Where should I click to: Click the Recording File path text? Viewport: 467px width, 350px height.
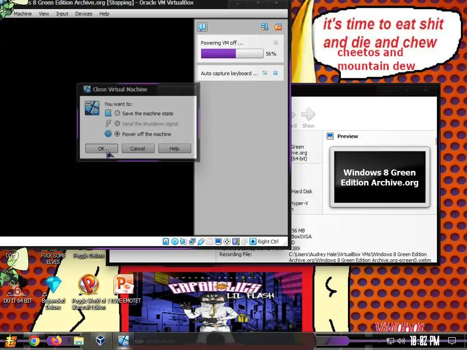click(360, 257)
